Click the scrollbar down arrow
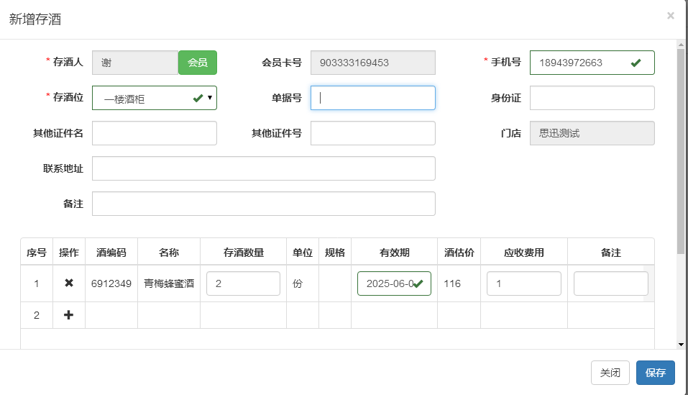Image resolution: width=688 pixels, height=395 pixels. coord(680,345)
